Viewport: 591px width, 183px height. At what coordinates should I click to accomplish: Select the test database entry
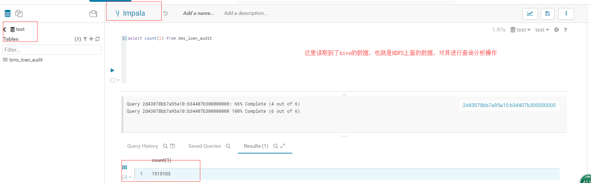(18, 29)
